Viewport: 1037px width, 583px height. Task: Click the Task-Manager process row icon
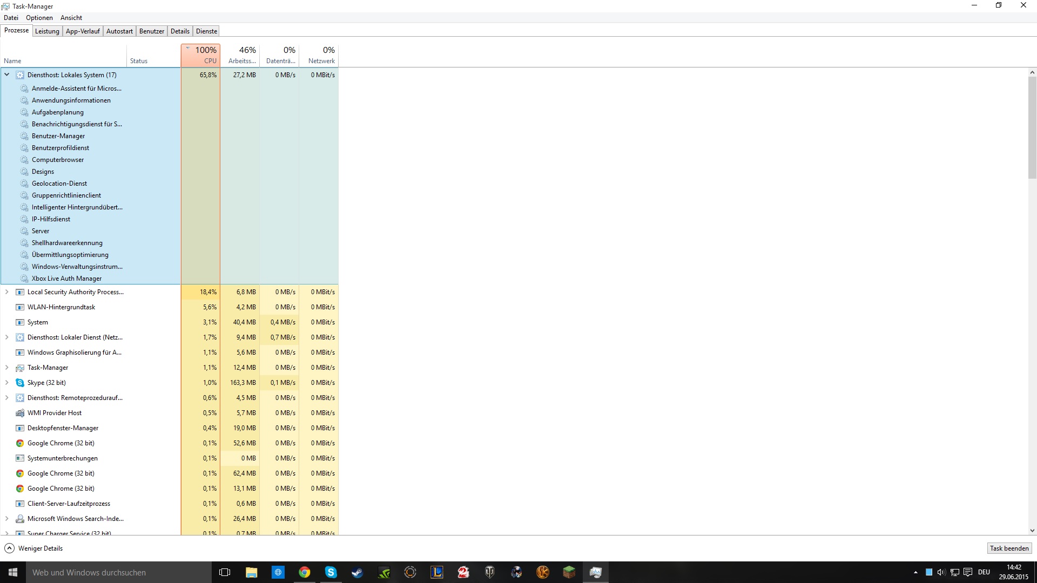[20, 368]
